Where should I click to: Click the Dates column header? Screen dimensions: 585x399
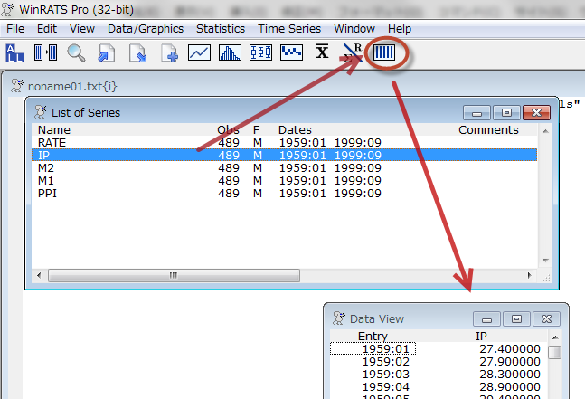(x=295, y=130)
